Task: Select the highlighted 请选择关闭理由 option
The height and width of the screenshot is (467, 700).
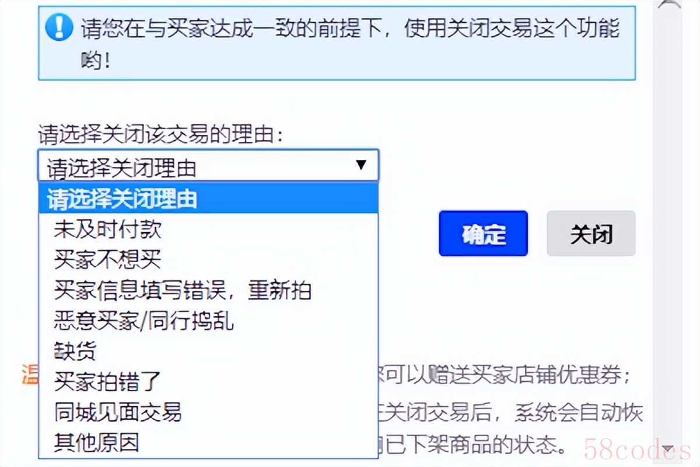Action: (x=208, y=199)
